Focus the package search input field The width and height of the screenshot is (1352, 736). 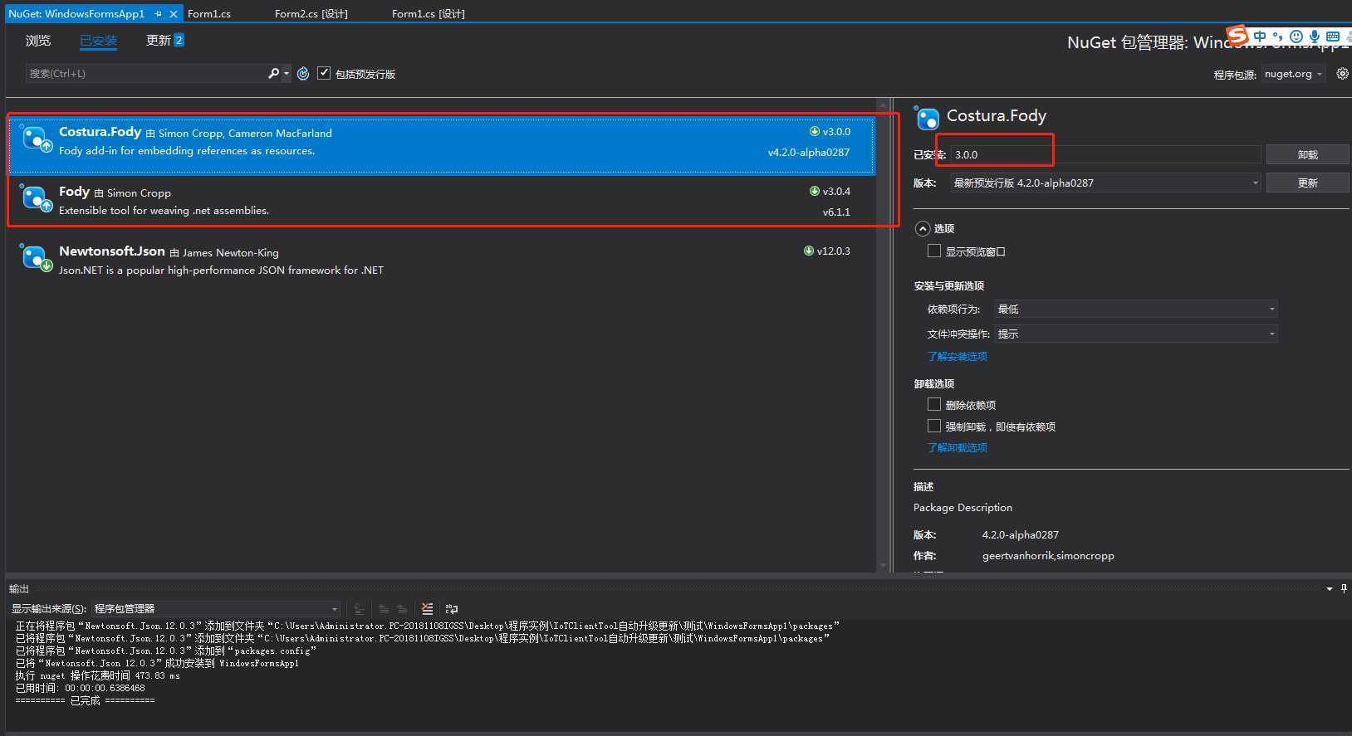pyautogui.click(x=145, y=74)
